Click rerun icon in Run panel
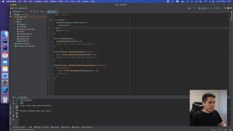 [13, 101]
